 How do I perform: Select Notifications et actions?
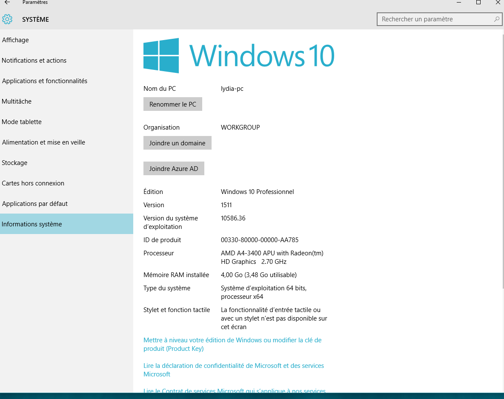point(34,61)
